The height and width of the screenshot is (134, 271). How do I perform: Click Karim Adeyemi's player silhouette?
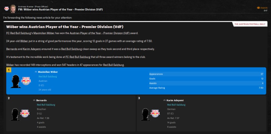tap(145, 114)
